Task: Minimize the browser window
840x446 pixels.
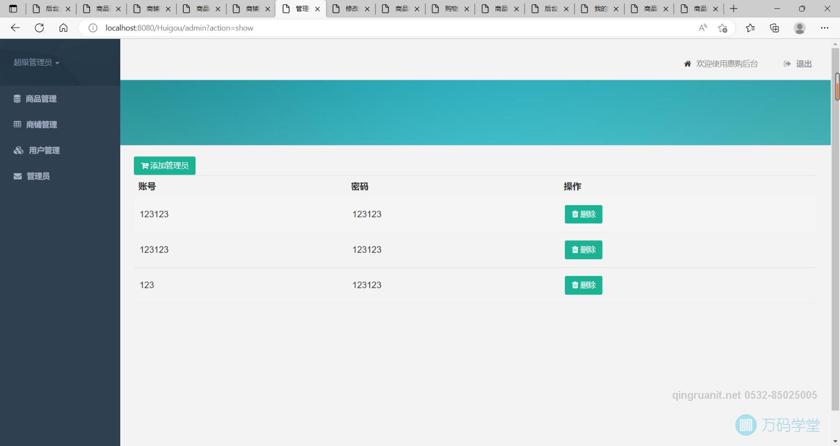Action: pos(777,8)
